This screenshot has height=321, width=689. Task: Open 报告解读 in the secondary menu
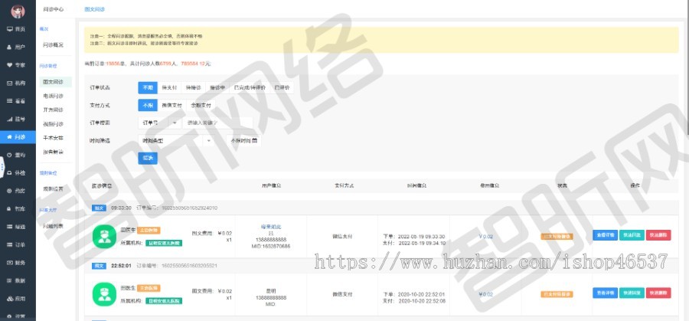[53, 152]
